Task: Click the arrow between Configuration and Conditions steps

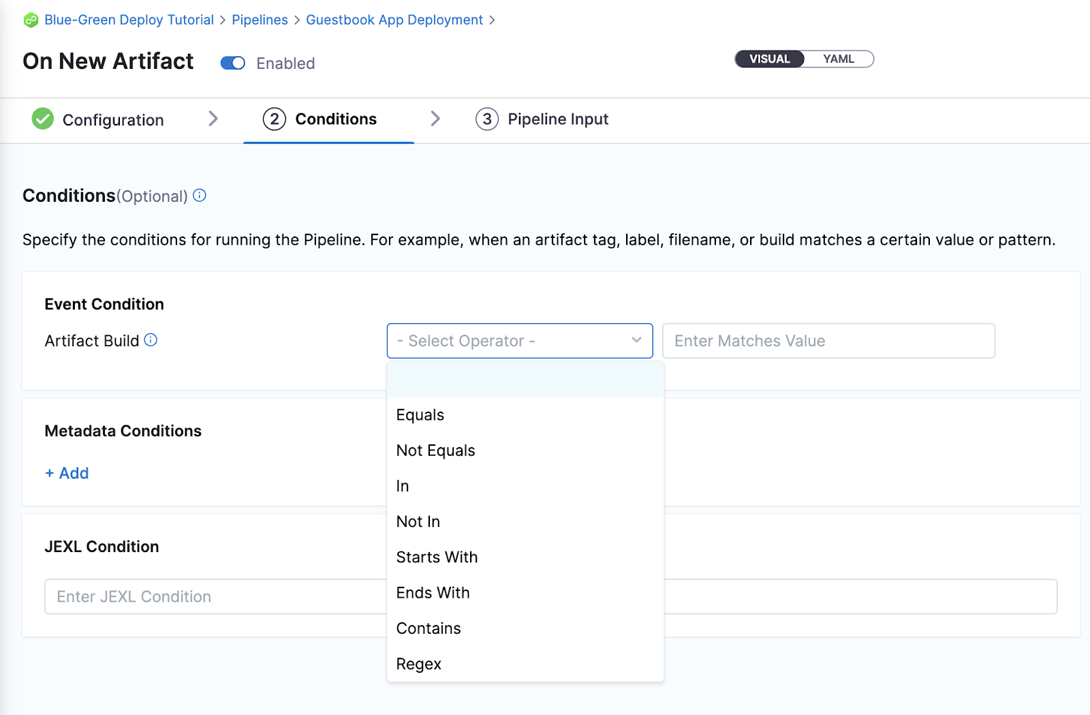Action: pyautogui.click(x=213, y=119)
